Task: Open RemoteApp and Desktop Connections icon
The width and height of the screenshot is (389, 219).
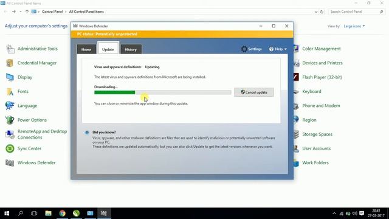Action: click(10, 134)
